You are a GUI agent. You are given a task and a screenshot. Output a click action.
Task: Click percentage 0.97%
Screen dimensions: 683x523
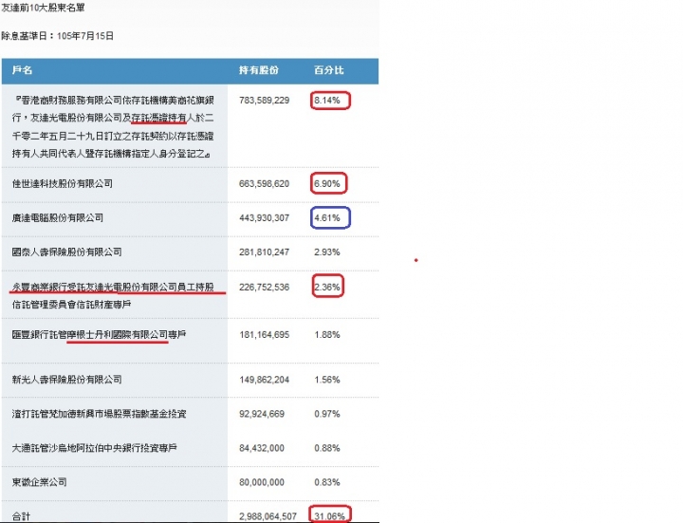327,414
